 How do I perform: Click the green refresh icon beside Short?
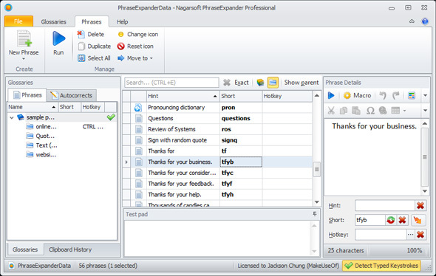pos(391,220)
